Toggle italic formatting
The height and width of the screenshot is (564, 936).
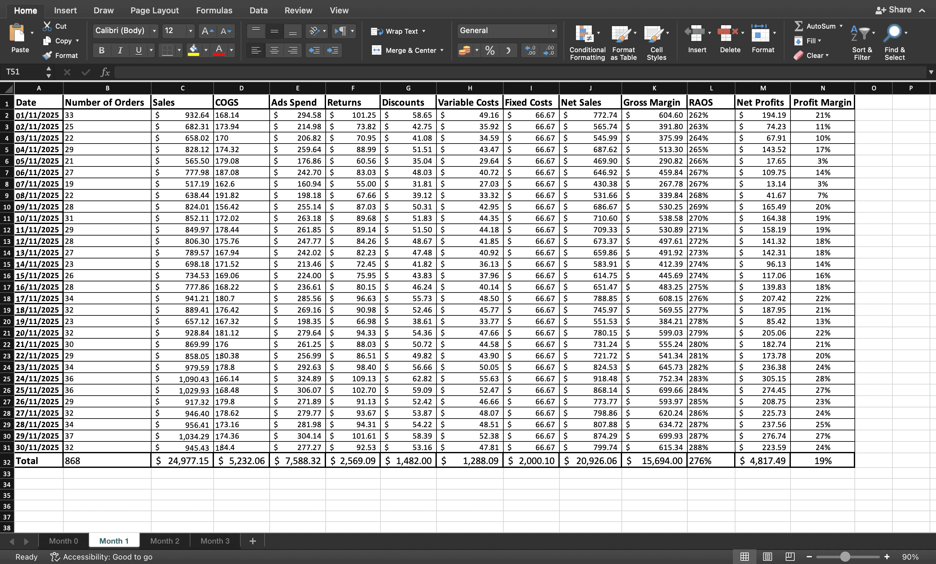120,50
